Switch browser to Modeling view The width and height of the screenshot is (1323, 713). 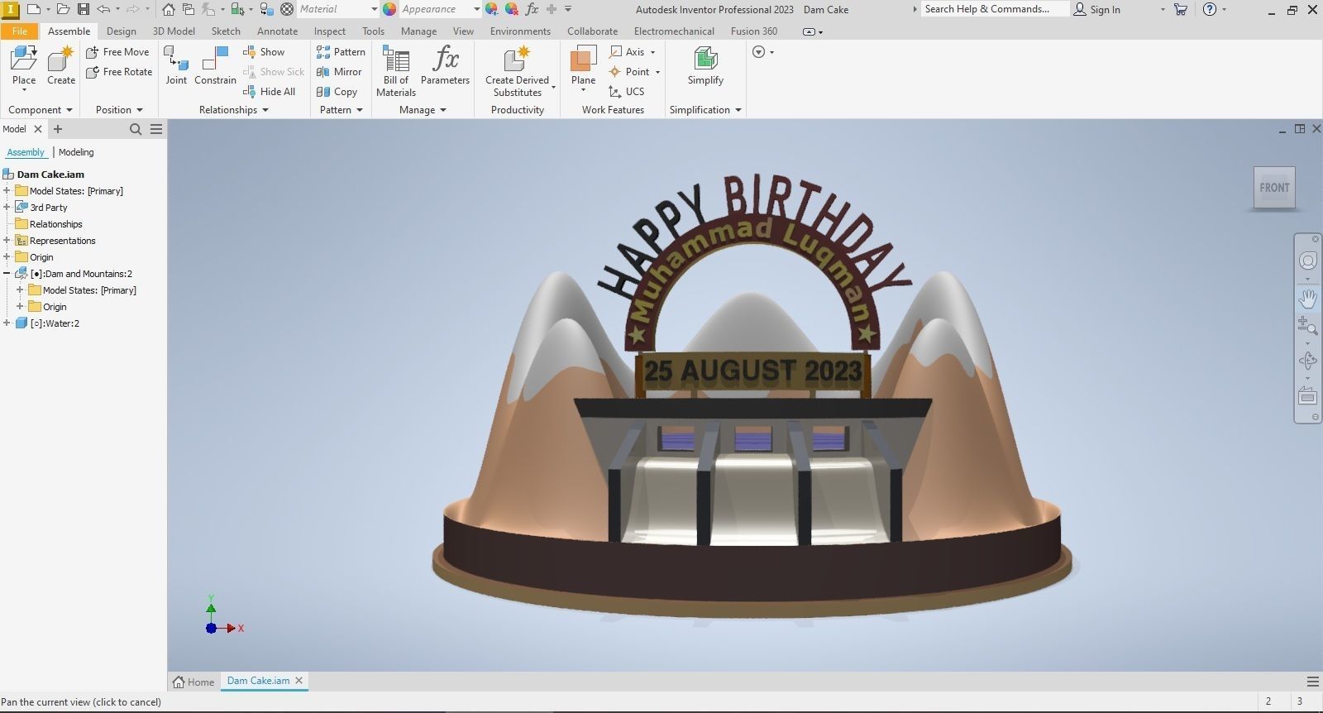tap(76, 152)
